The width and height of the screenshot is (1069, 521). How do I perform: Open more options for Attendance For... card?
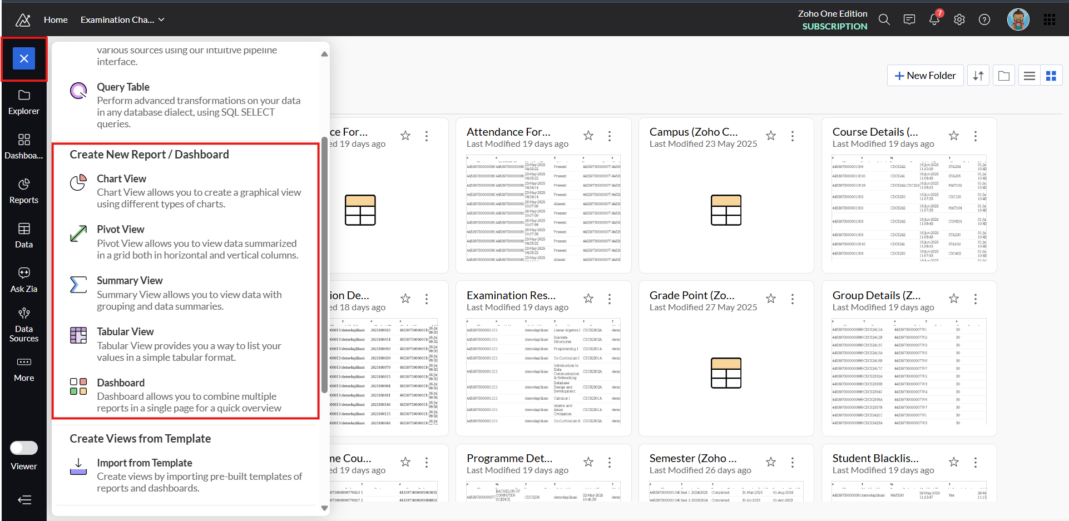click(610, 136)
